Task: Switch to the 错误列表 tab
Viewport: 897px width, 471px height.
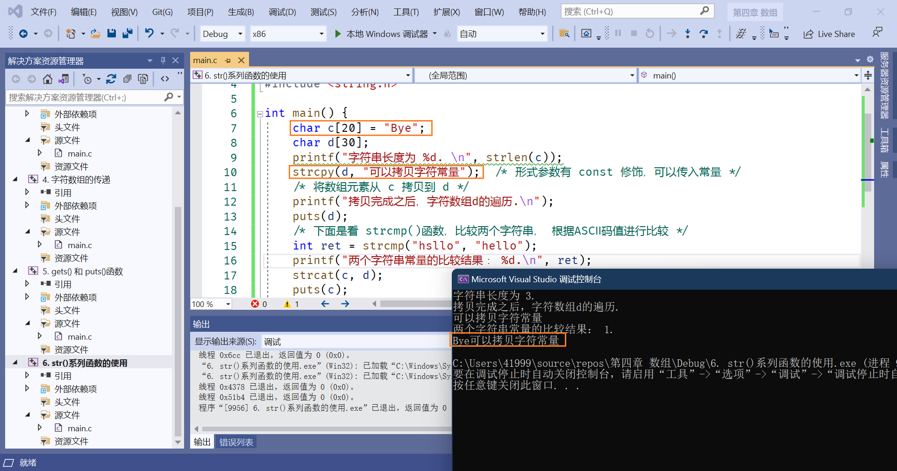Action: 236,442
